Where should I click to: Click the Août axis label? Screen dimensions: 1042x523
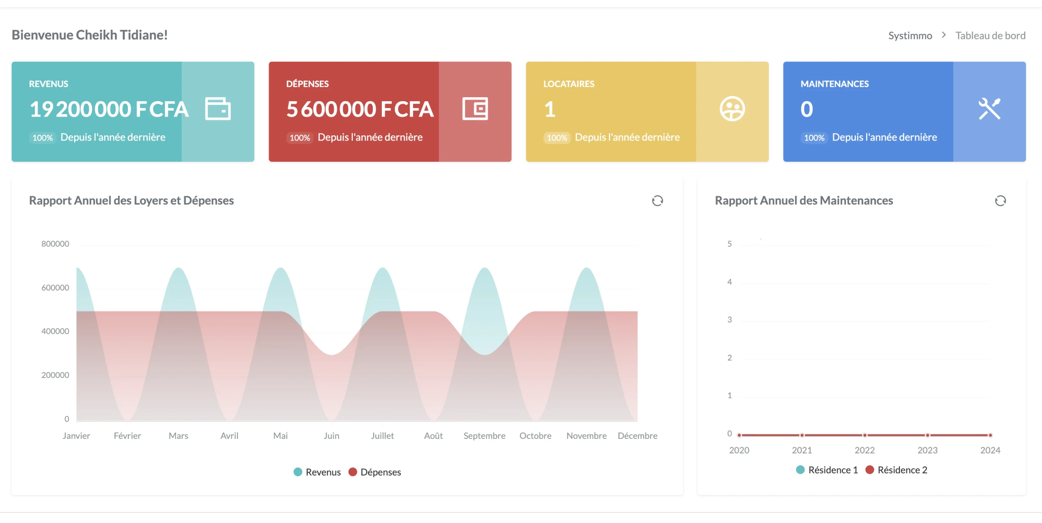pyautogui.click(x=433, y=436)
